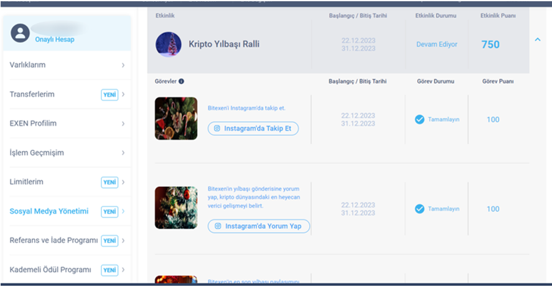
Task: Click YENİ badge next to Kademeli Ödül Programı
Action: (110, 270)
